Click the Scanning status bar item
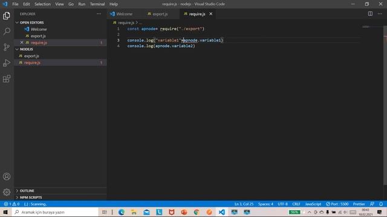The height and width of the screenshot is (217, 387). 35,204
